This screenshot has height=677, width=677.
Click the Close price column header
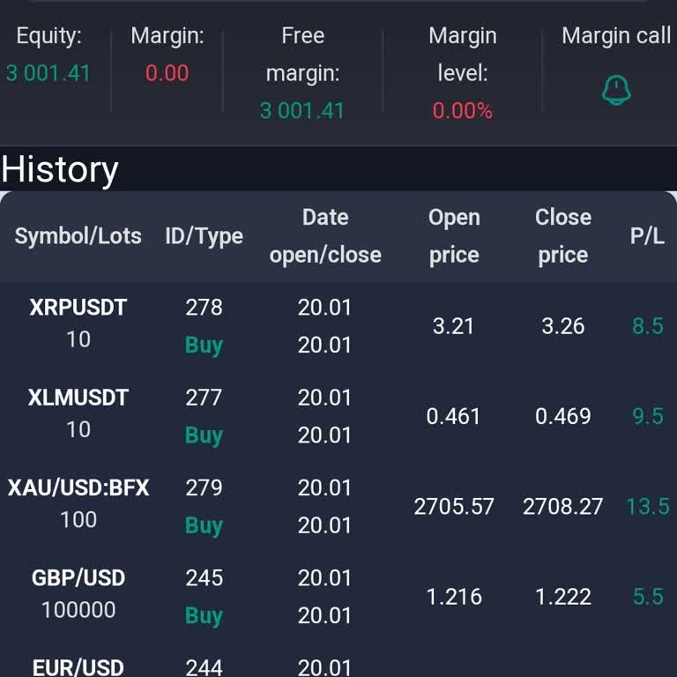coord(563,236)
